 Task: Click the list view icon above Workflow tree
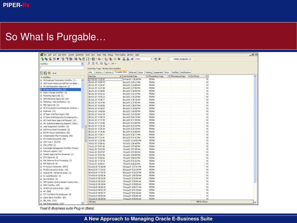pyautogui.click(x=41, y=73)
